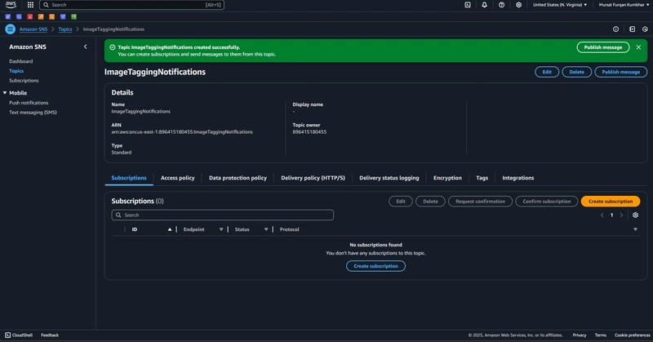Open the CloudShell icon in top bar

coord(468,5)
